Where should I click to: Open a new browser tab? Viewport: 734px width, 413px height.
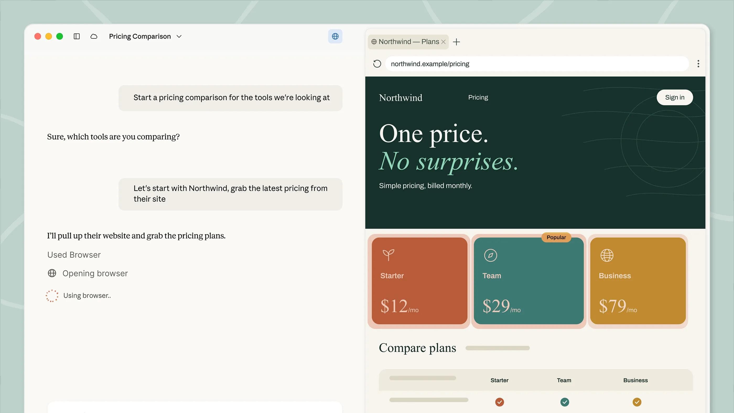(x=456, y=42)
